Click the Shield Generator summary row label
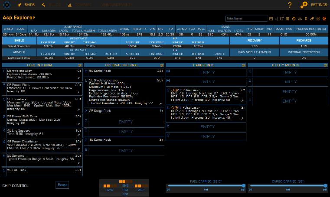This screenshot has width=330, height=197. [x=19, y=46]
